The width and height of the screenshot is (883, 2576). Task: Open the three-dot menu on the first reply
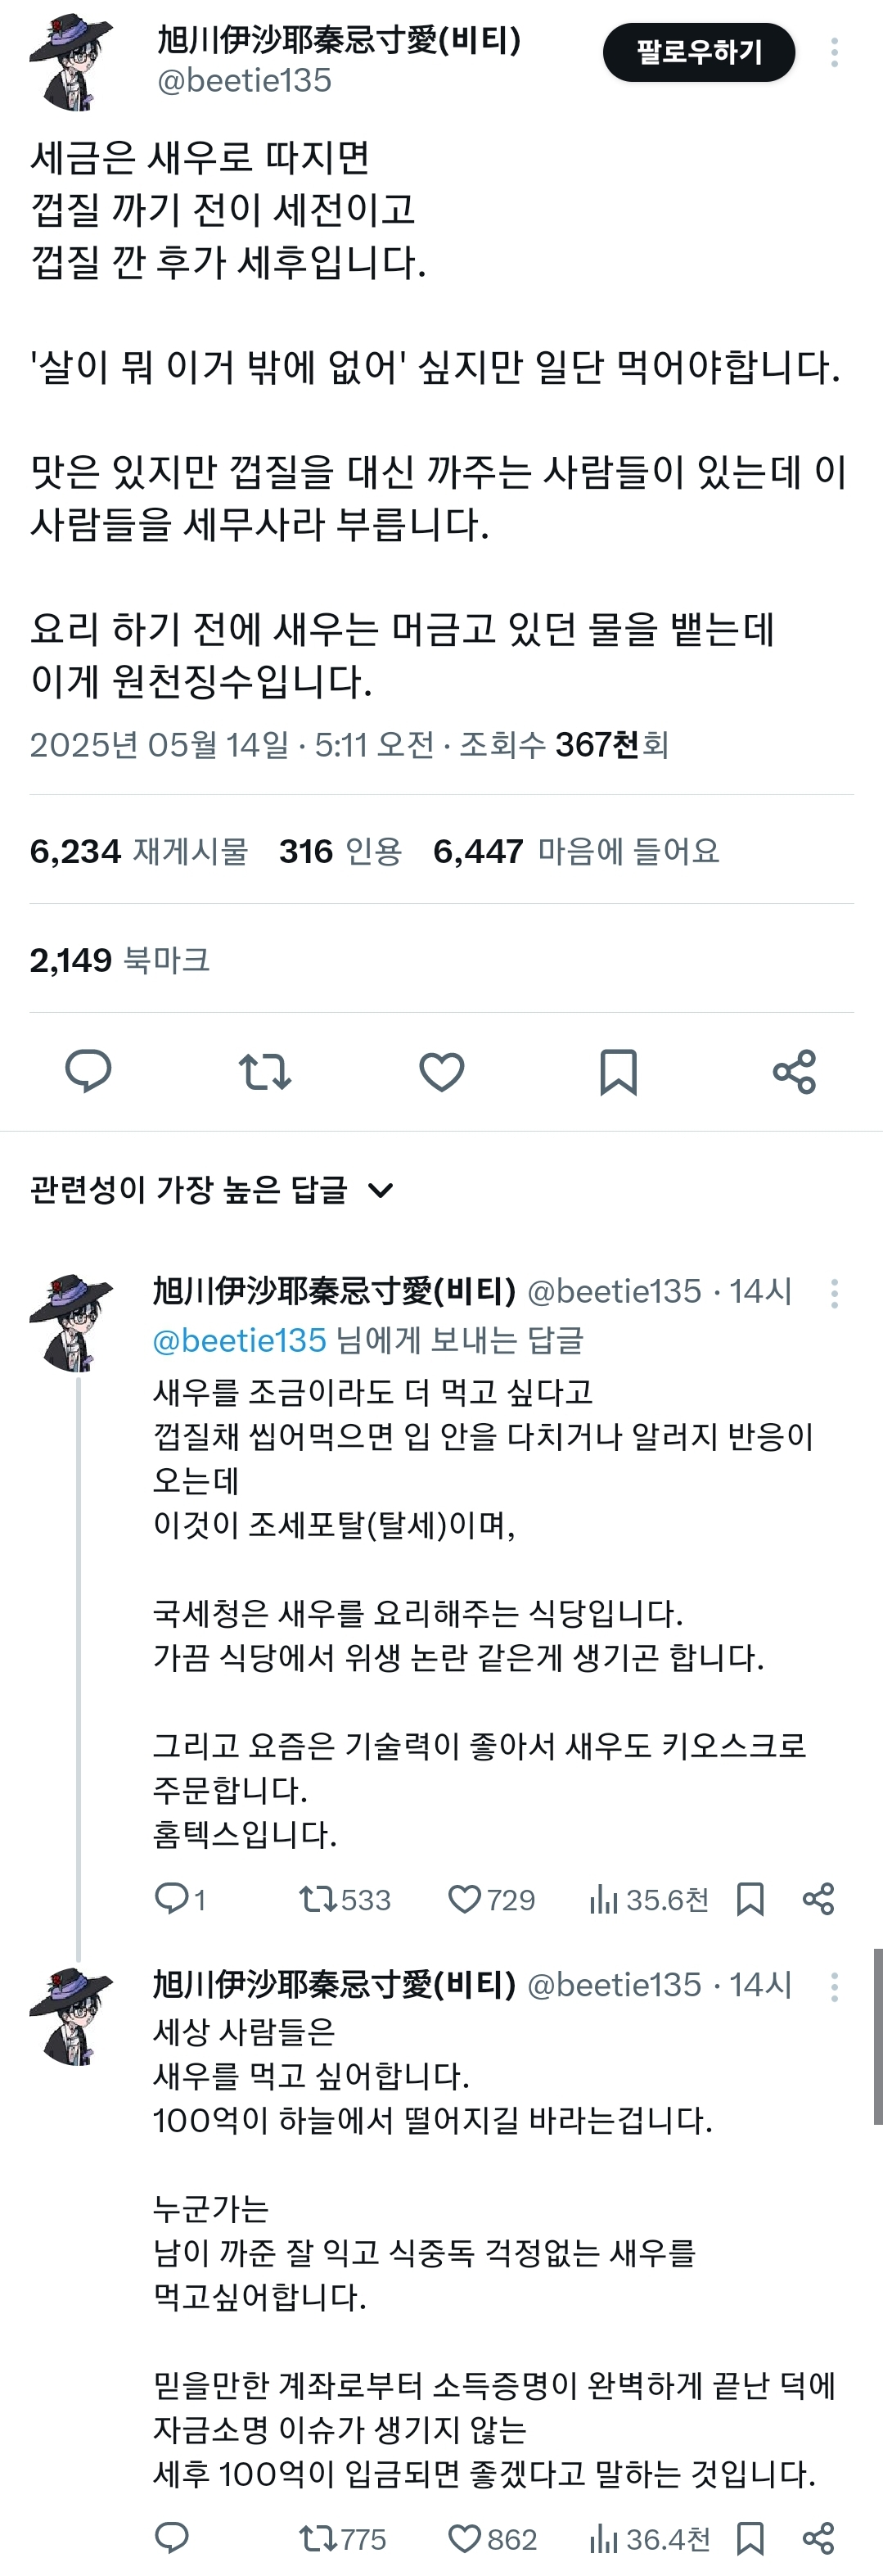point(834,1293)
